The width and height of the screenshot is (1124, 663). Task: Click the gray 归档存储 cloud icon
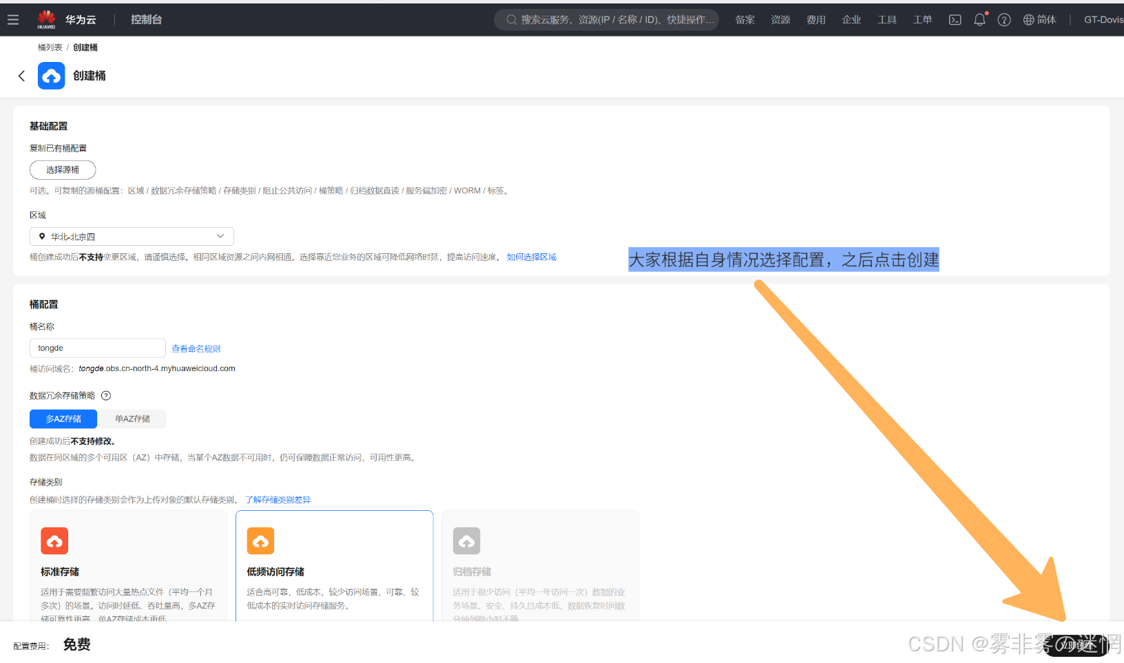(466, 541)
